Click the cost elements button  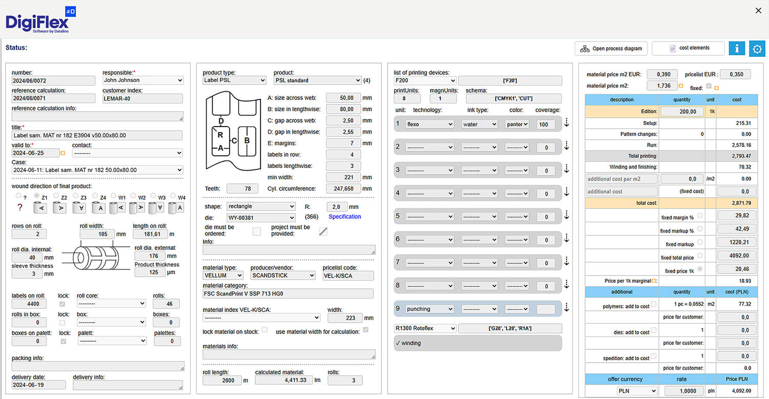(x=688, y=48)
